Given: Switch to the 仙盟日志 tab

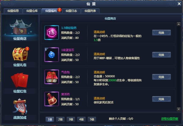Looking at the screenshot, I should [x=71, y=11].
